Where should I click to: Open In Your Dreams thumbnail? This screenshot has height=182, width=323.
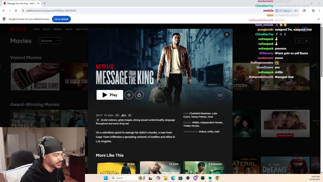coord(285,165)
